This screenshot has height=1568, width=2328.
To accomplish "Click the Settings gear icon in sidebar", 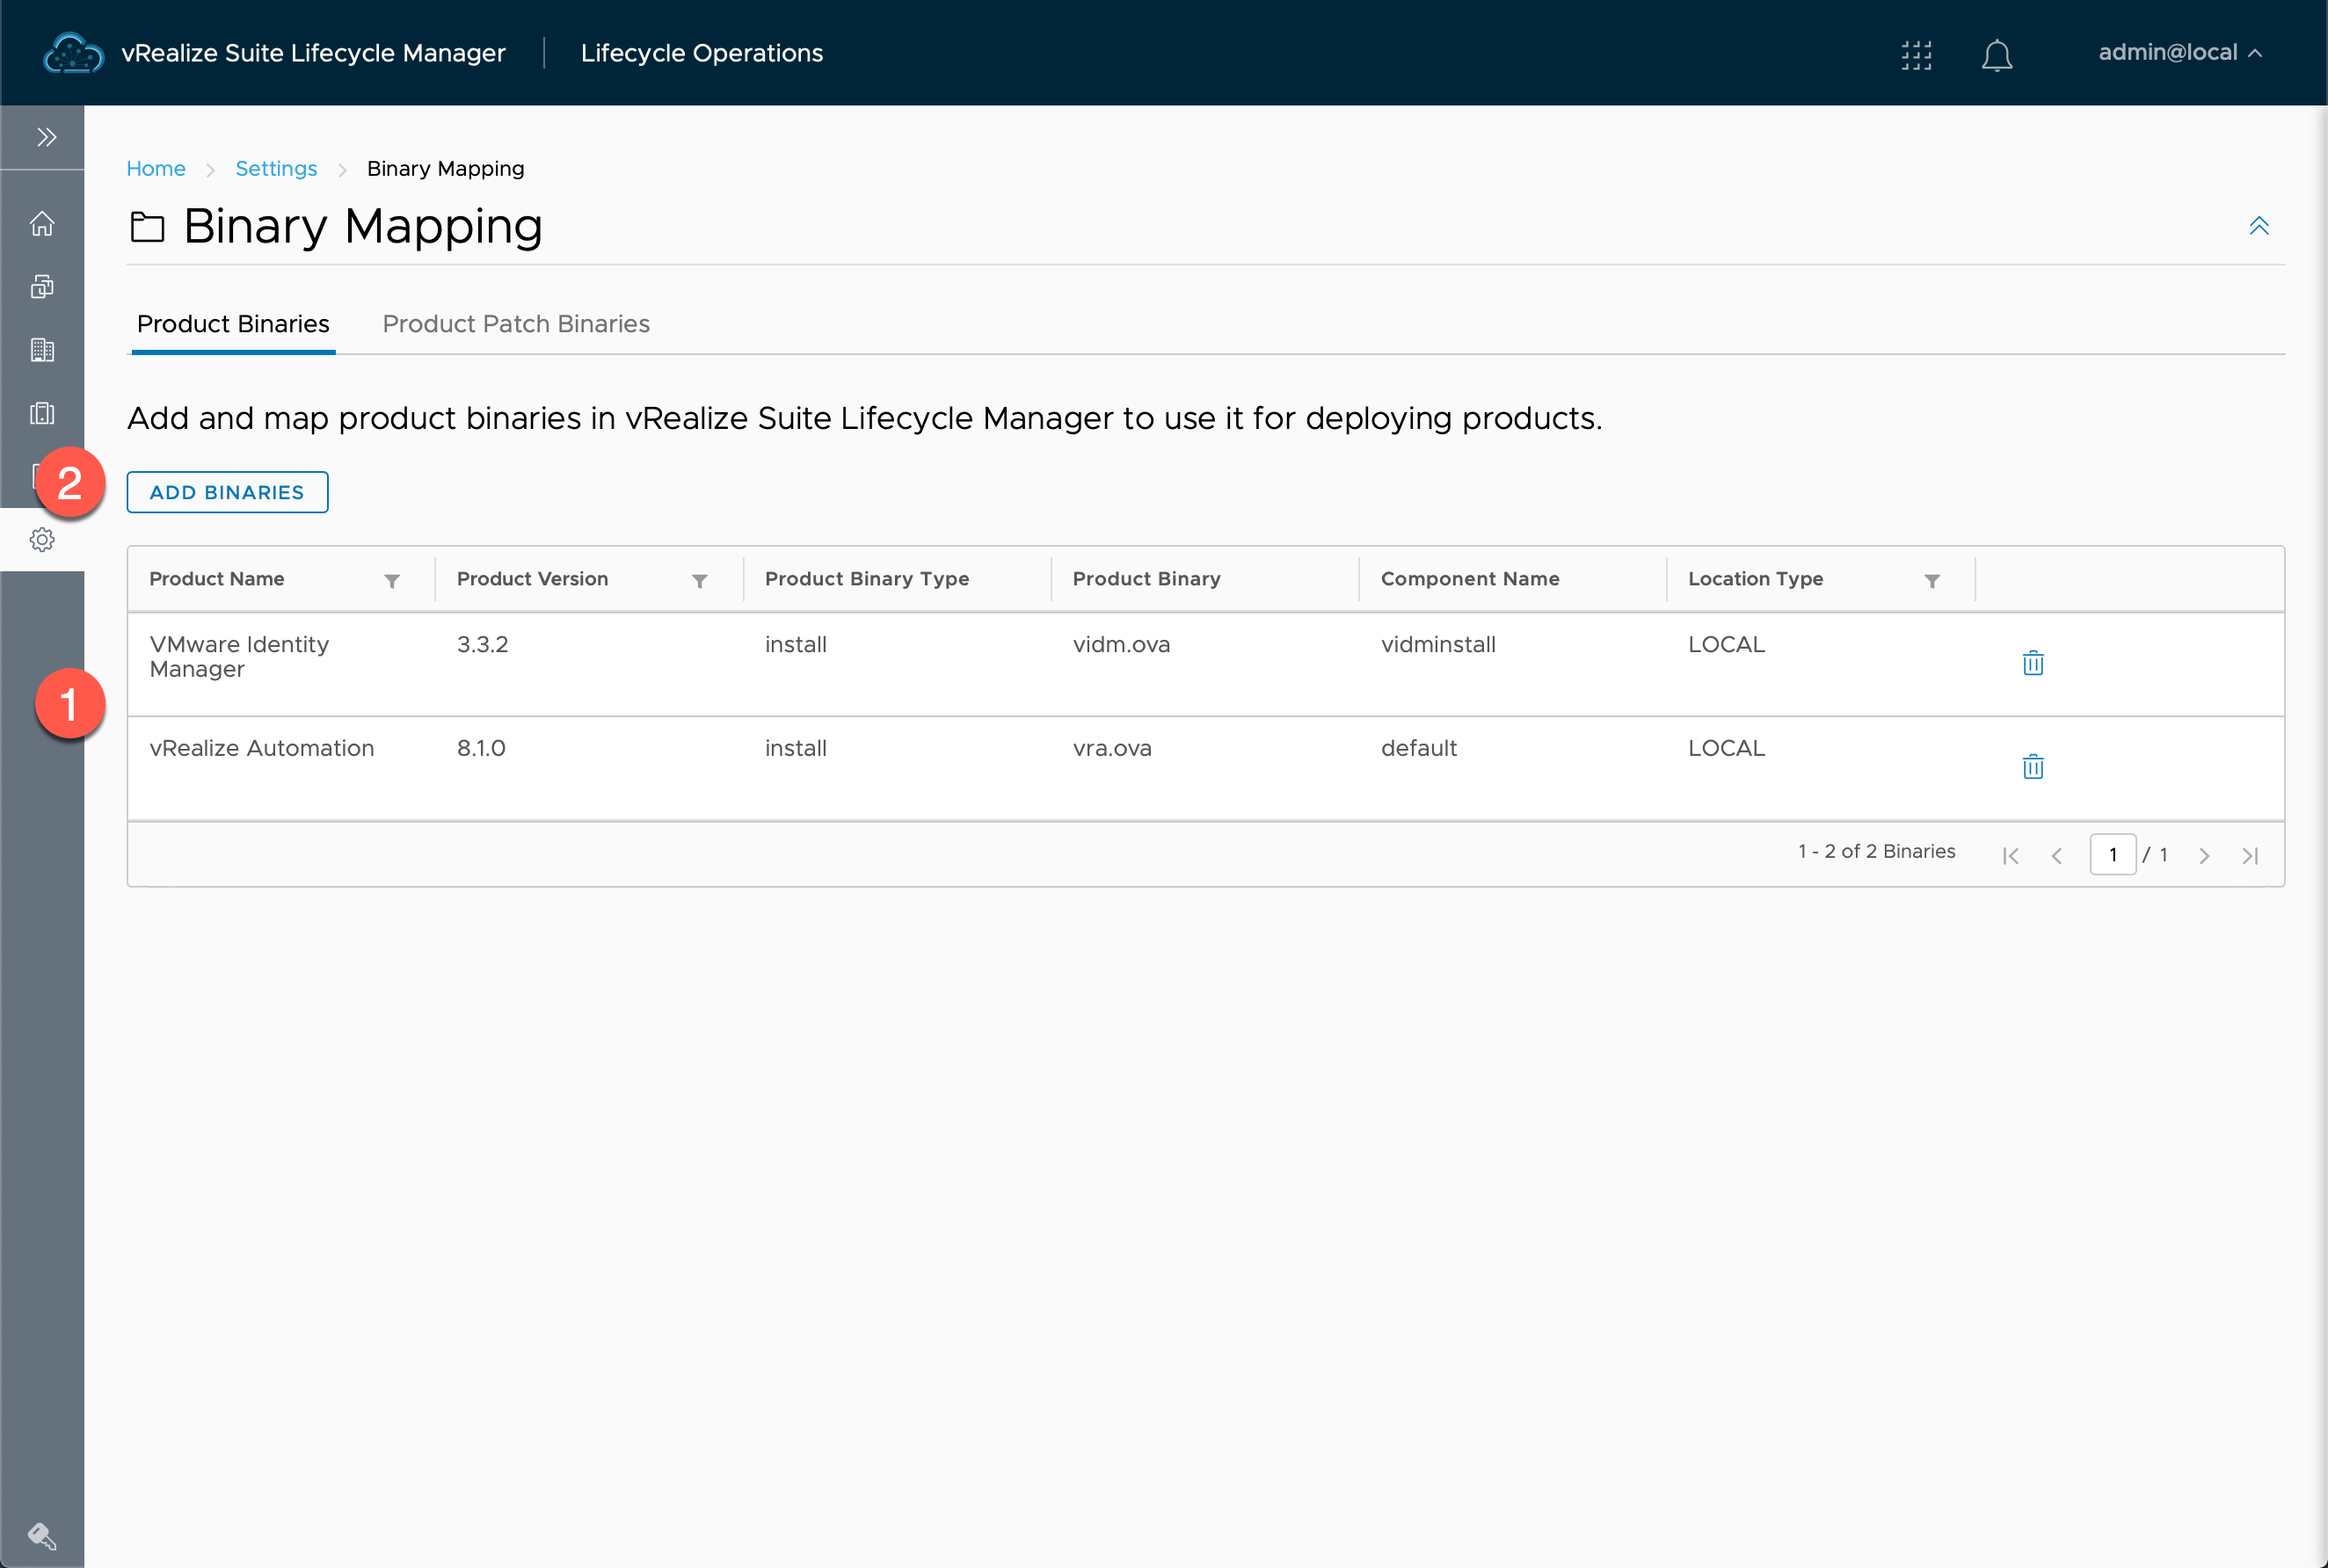I will [x=42, y=539].
